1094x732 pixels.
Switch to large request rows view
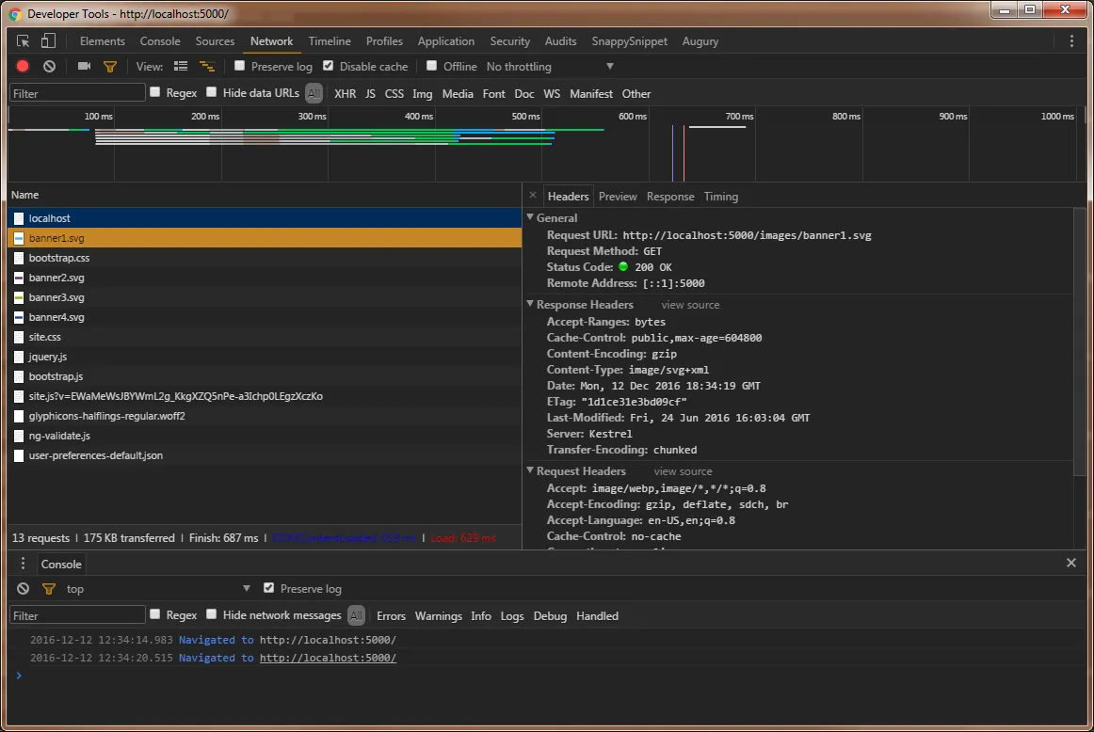pyautogui.click(x=181, y=67)
